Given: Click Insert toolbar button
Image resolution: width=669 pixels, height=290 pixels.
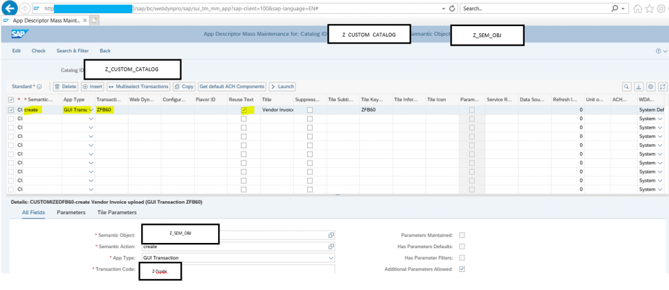Looking at the screenshot, I should pos(93,87).
